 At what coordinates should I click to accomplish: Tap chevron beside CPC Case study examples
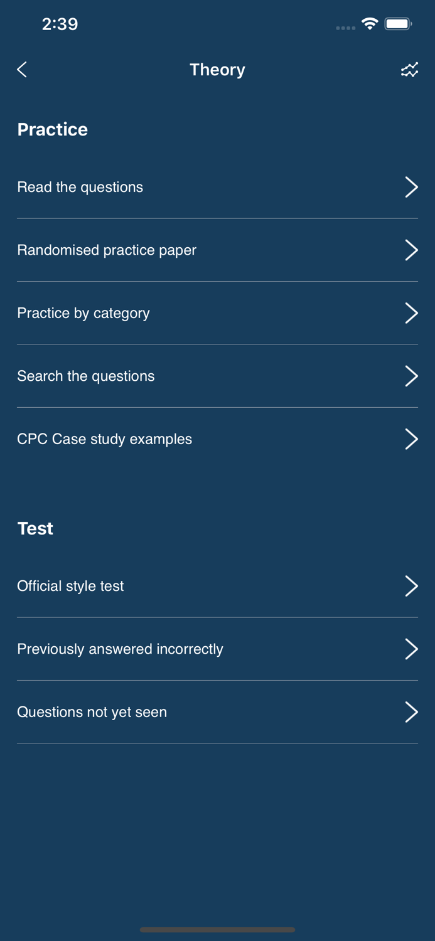(x=411, y=439)
